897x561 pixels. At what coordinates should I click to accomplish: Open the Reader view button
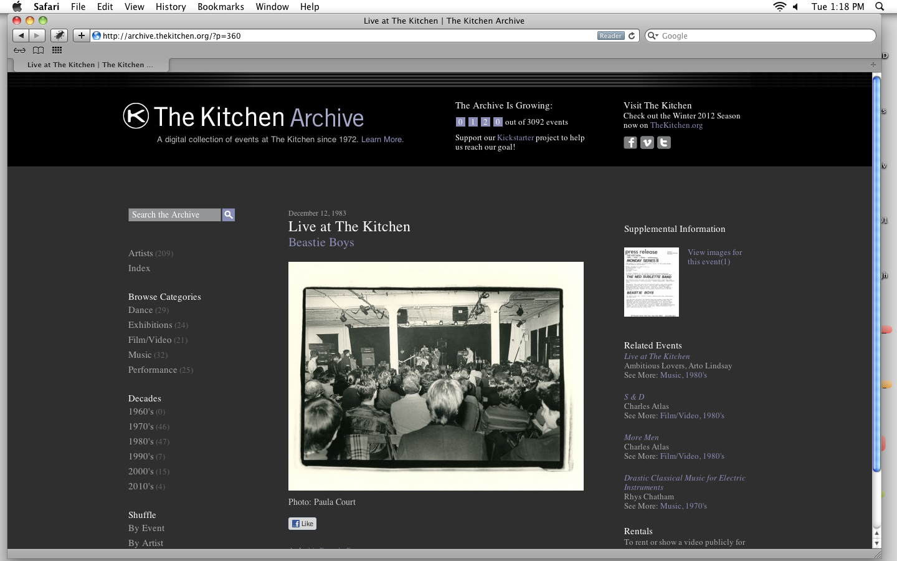pos(610,36)
